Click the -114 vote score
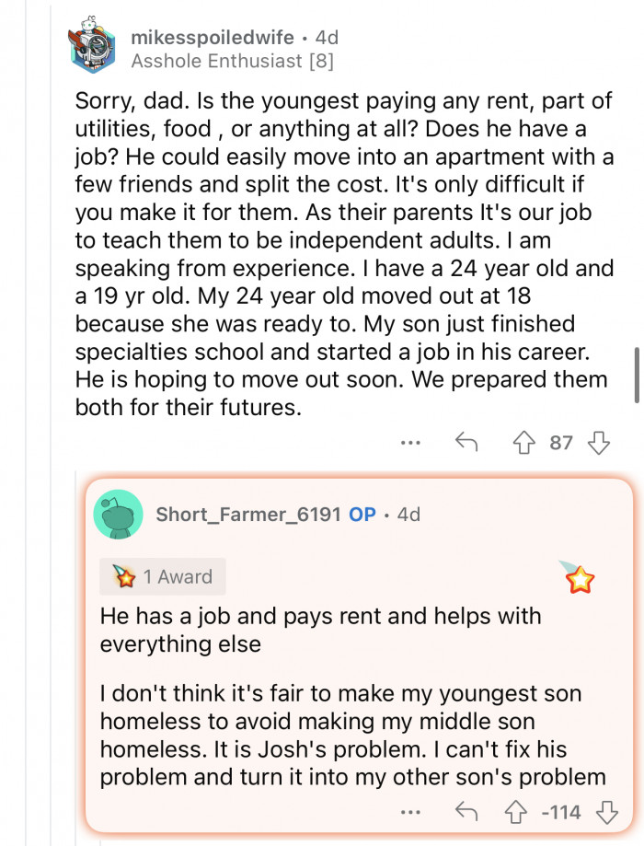 (560, 812)
